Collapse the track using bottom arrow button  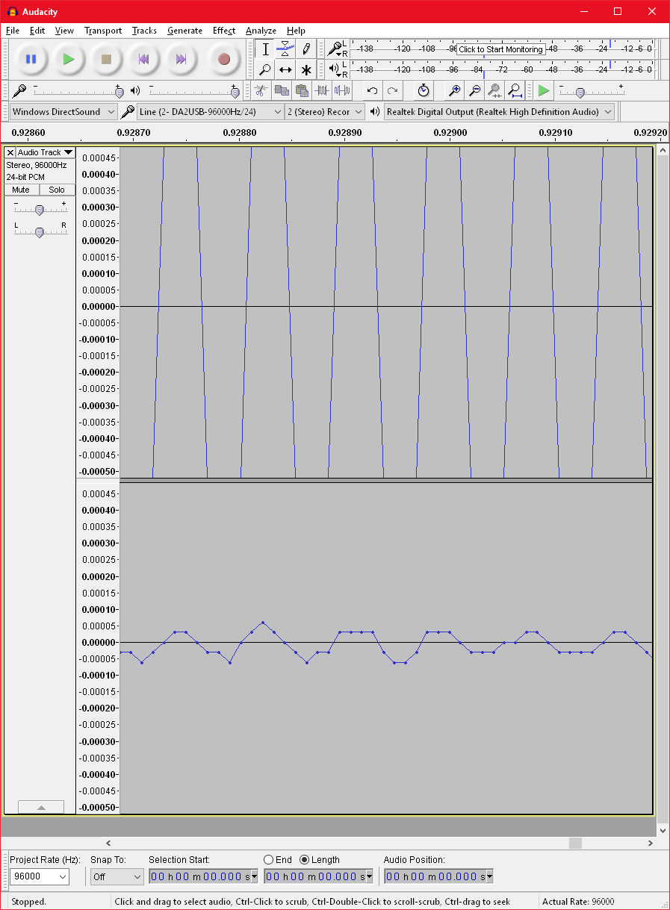click(41, 807)
